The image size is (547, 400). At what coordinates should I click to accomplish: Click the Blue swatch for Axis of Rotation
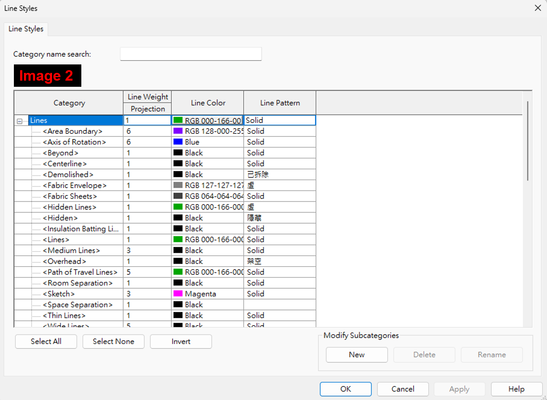(178, 142)
